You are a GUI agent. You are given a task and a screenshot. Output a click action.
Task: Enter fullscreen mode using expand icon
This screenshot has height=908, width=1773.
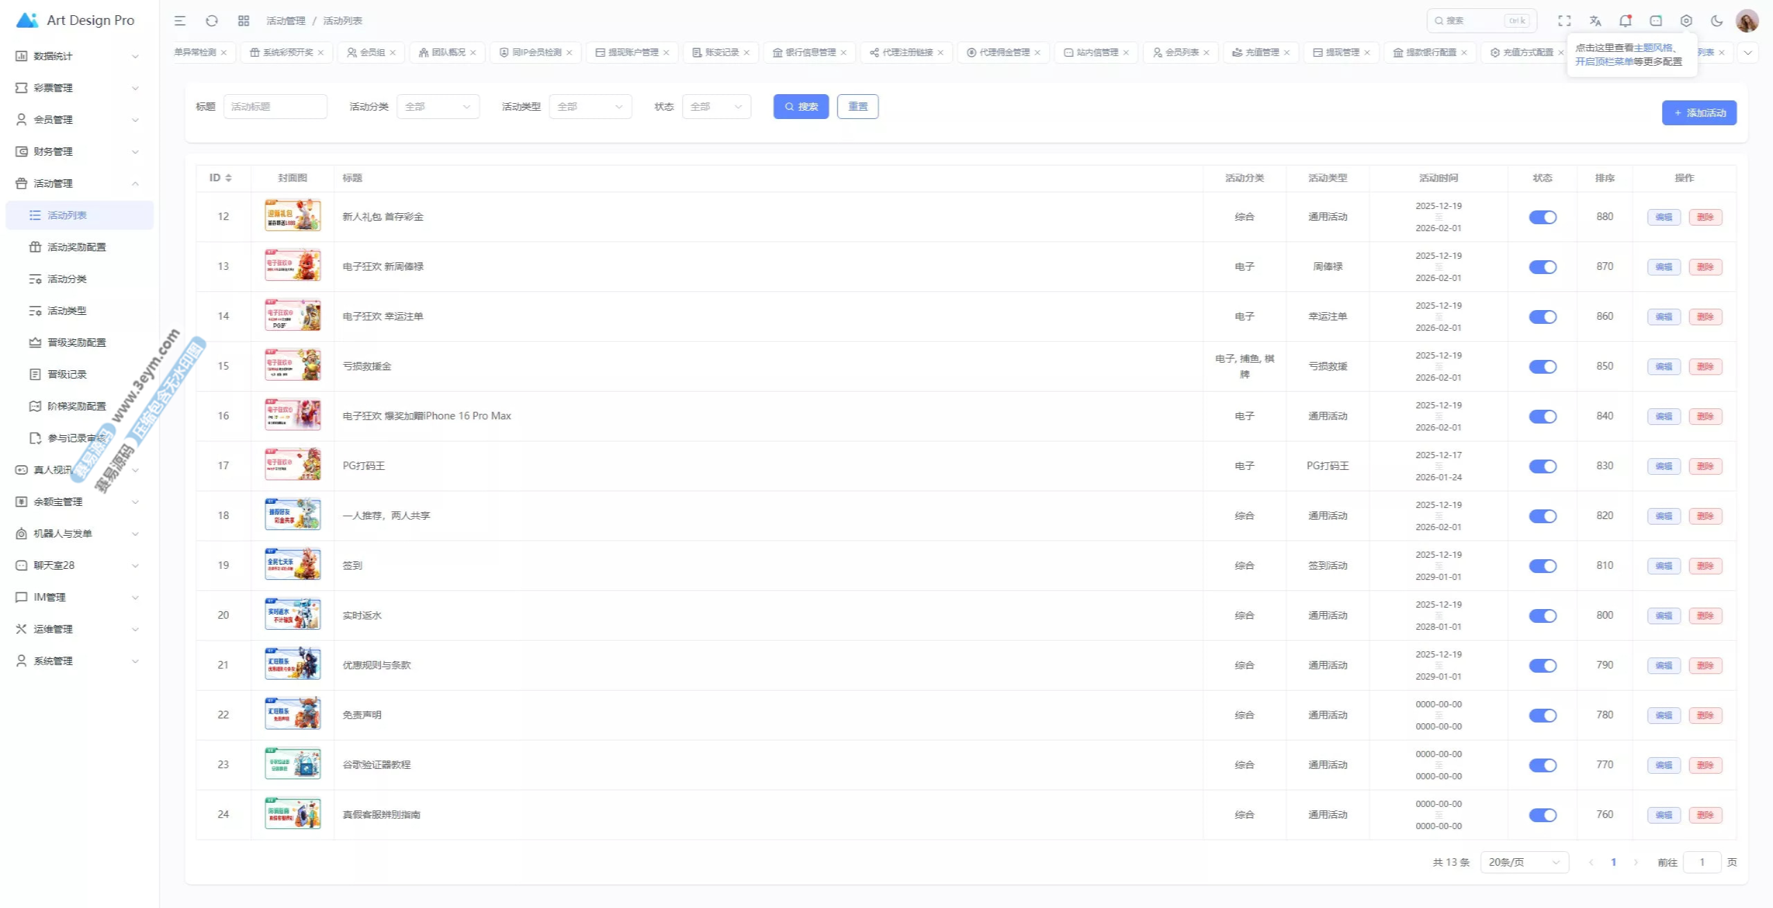1565,21
